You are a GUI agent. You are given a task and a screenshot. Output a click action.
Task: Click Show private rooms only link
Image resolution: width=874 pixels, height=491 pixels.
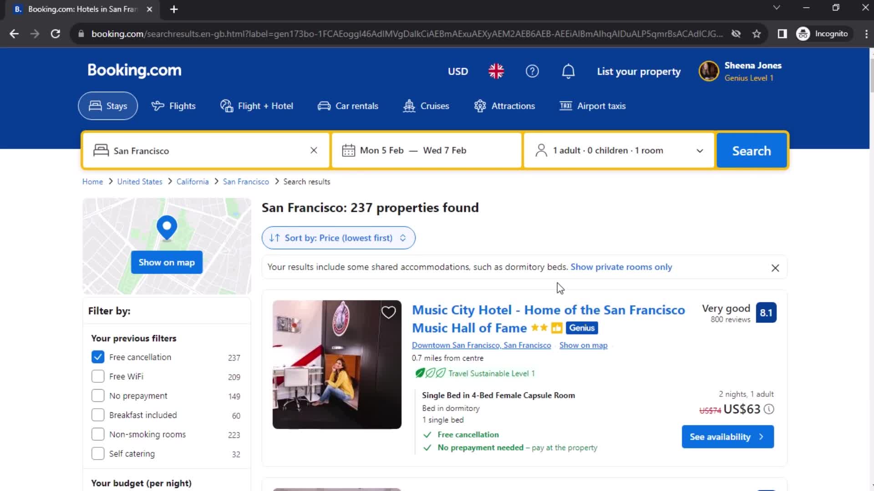pos(621,267)
